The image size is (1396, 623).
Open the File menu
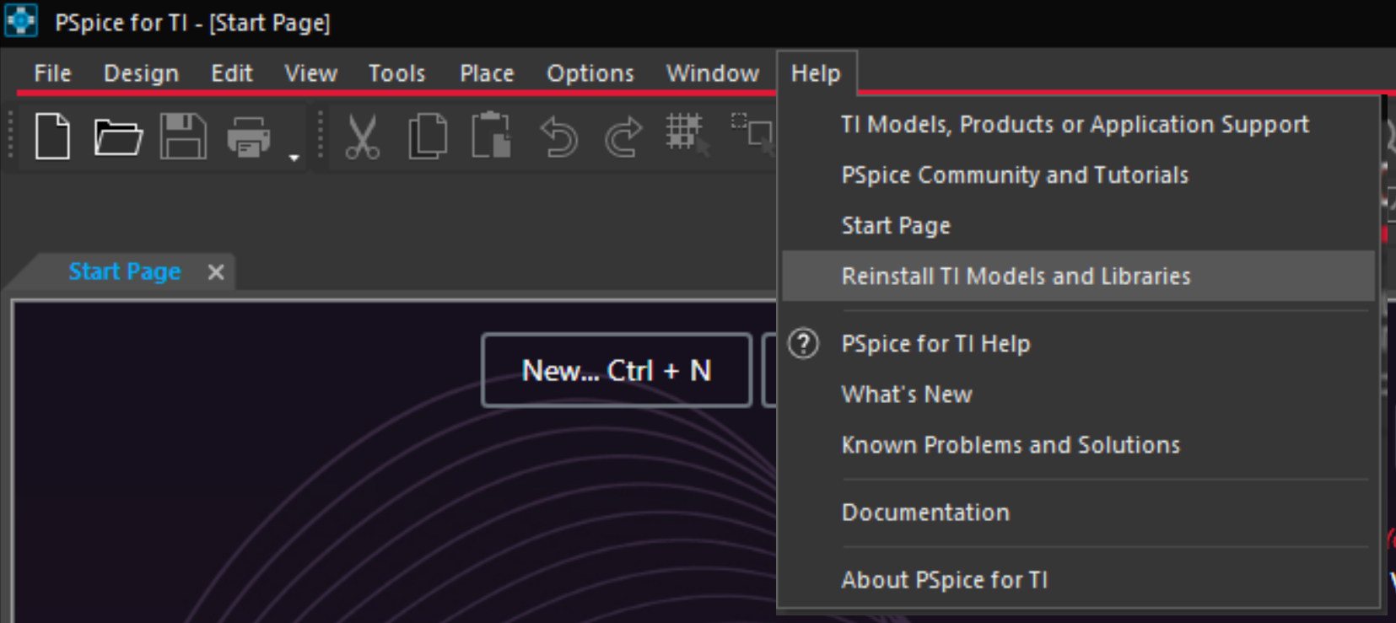52,73
